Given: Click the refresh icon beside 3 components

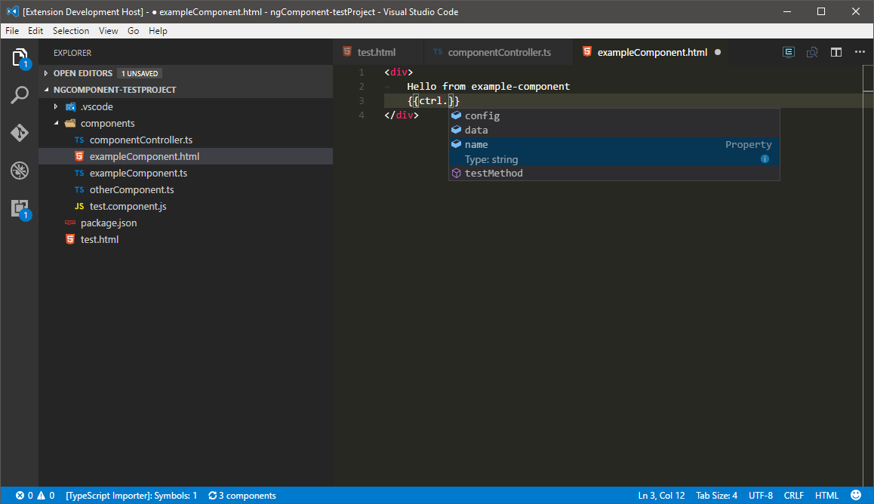Looking at the screenshot, I should [x=212, y=495].
